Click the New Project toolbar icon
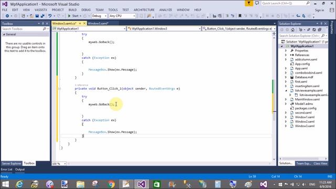 point(23,16)
